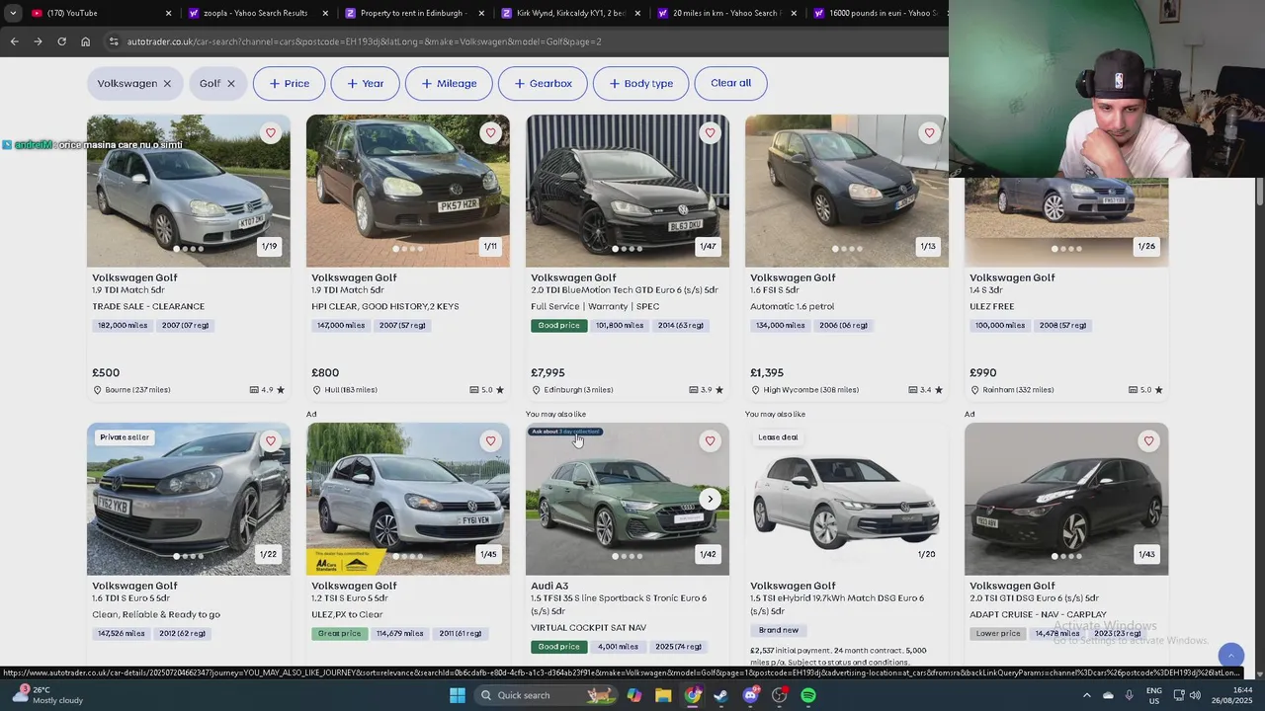1265x711 pixels.
Task: Go back in the browser
Action: pos(14,41)
